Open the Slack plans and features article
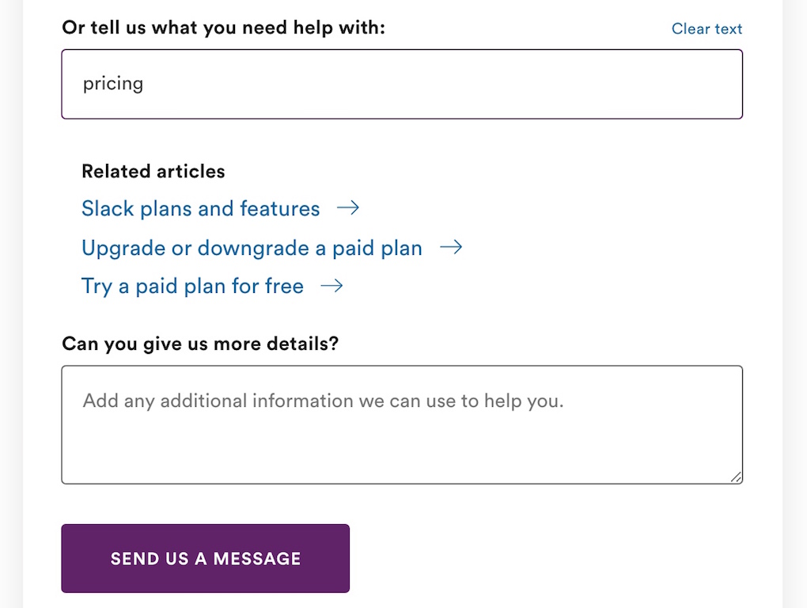The width and height of the screenshot is (807, 608). (201, 208)
